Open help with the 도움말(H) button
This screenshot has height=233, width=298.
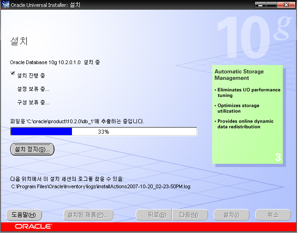(24, 215)
